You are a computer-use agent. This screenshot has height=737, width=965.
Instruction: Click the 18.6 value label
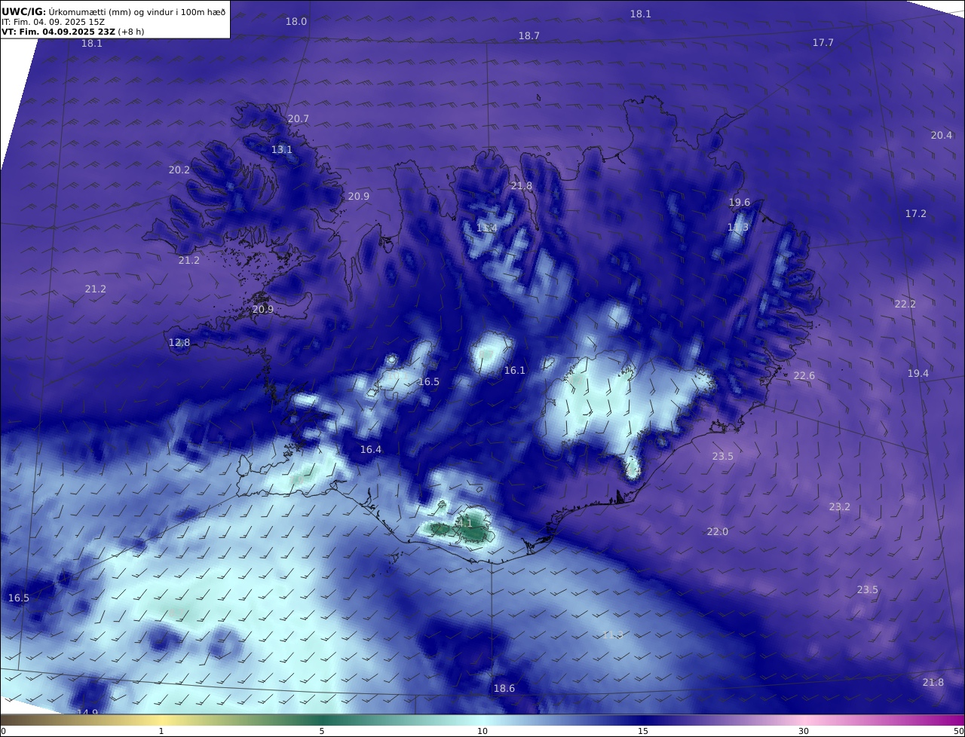(504, 688)
